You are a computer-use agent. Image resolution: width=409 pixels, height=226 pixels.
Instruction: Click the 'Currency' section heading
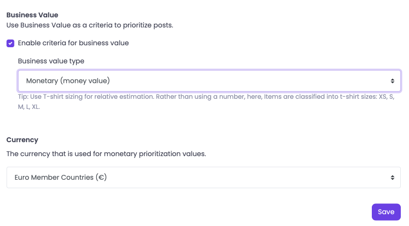22,140
